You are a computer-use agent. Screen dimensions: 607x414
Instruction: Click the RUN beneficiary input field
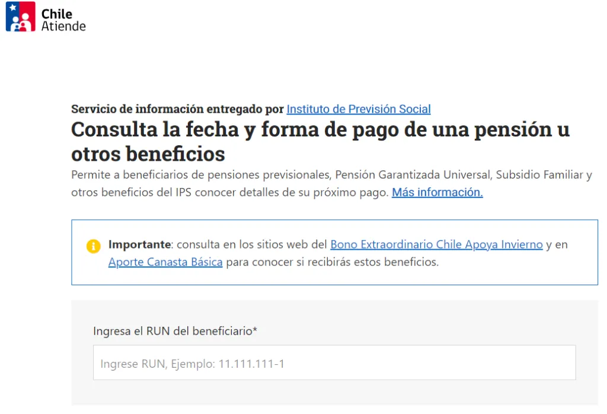coord(335,362)
